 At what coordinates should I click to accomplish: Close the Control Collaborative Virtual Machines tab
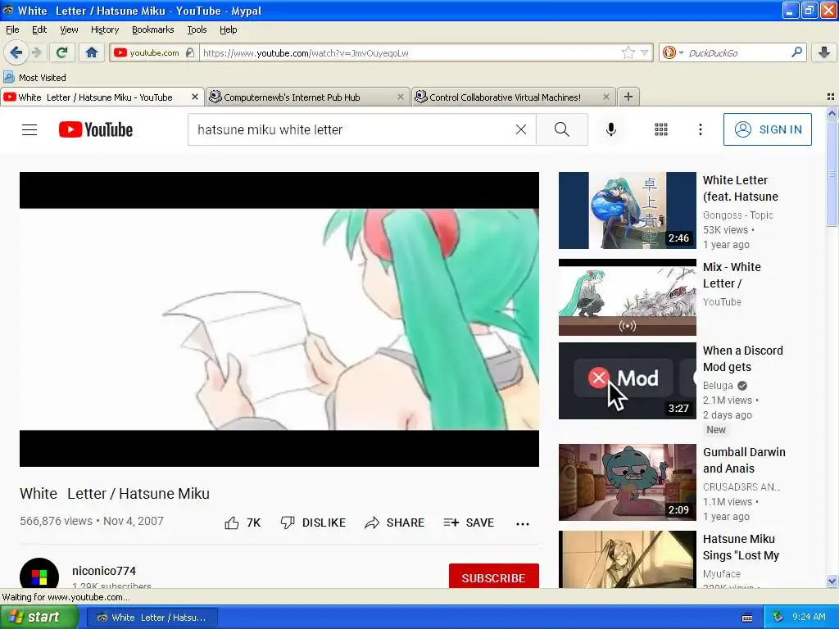tap(605, 97)
